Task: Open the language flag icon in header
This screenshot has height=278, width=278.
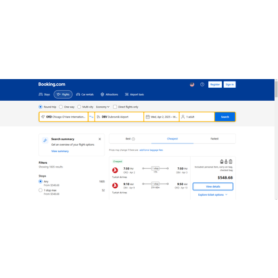Action: [x=192, y=85]
